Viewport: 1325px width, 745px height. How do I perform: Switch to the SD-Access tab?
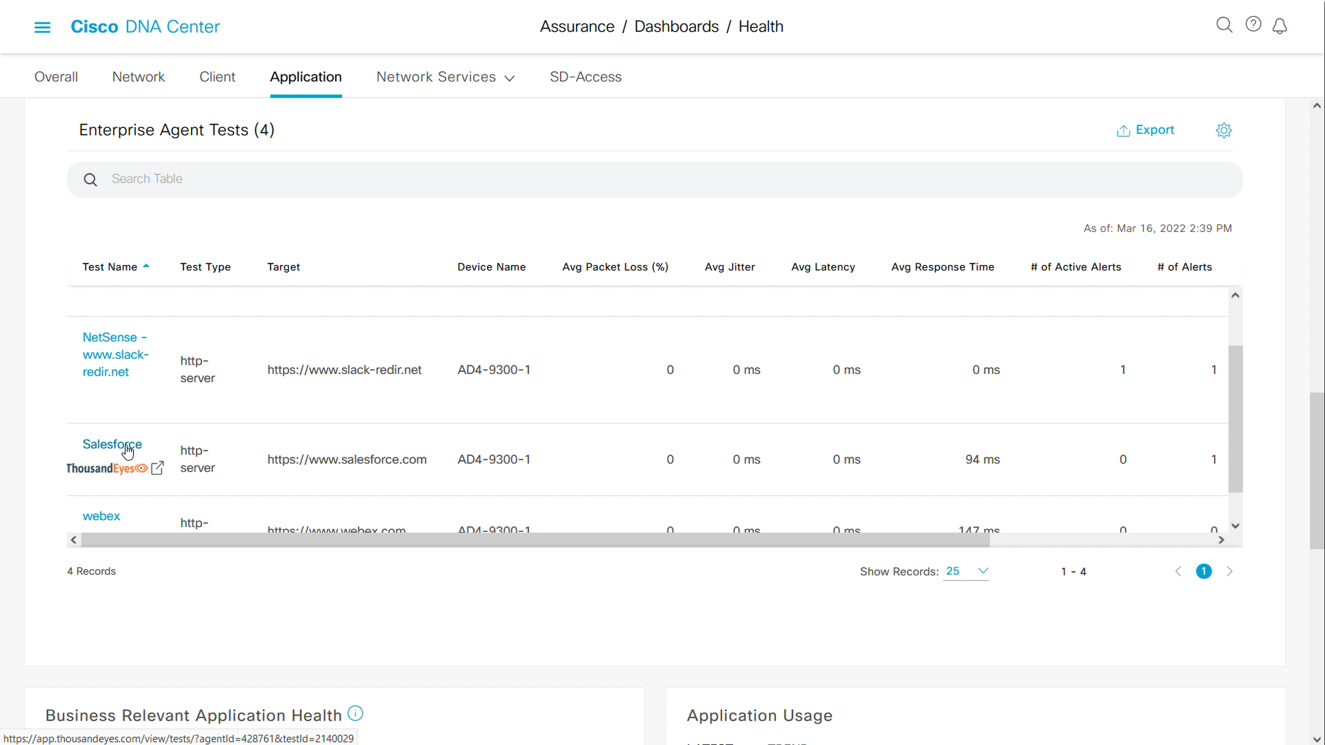tap(585, 77)
